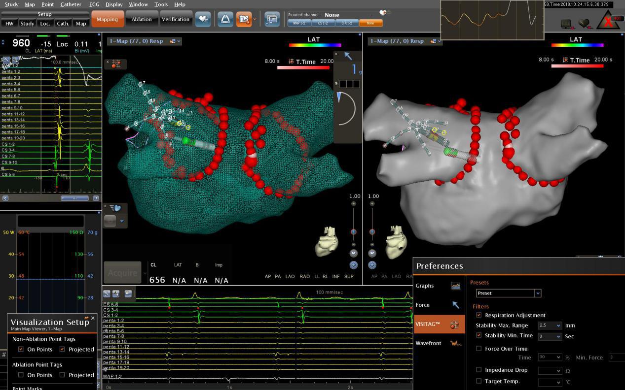Viewport: 625px width, 390px height.
Task: Click the add heart map icon
Action: [203, 19]
